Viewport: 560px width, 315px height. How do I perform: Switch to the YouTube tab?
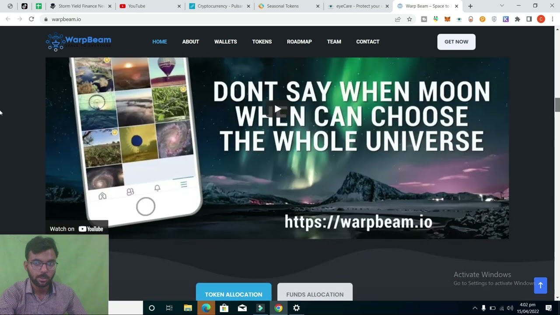(x=150, y=6)
